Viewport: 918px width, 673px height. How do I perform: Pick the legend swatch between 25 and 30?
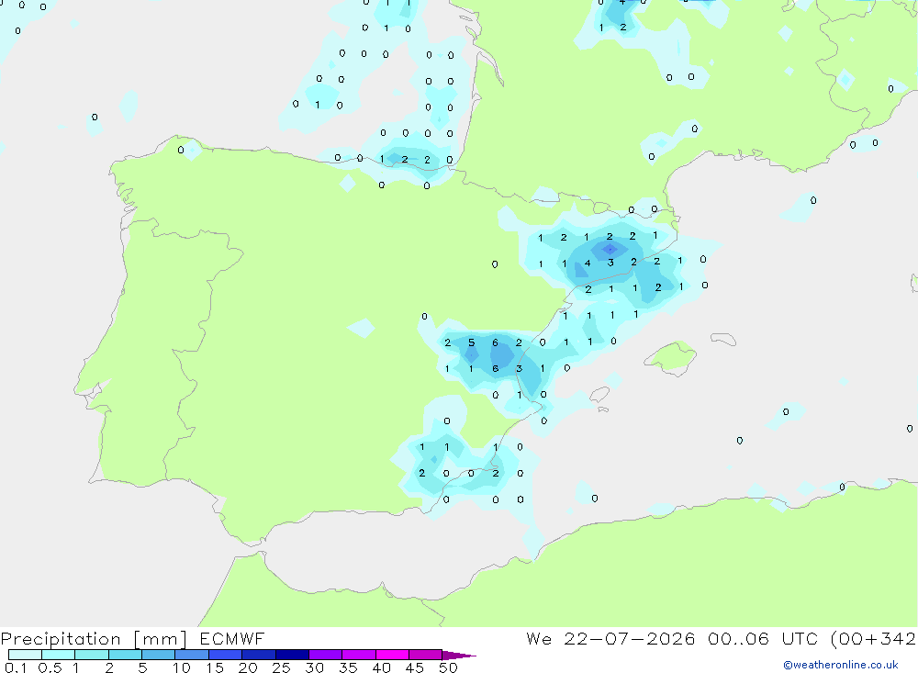(292, 655)
